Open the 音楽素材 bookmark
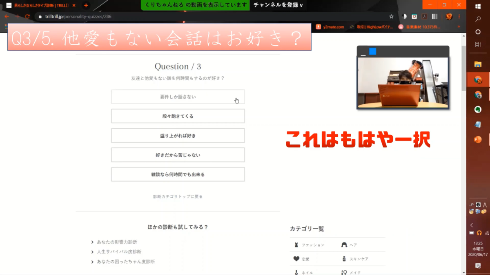Image resolution: width=490 pixels, height=275 pixels. [x=419, y=27]
